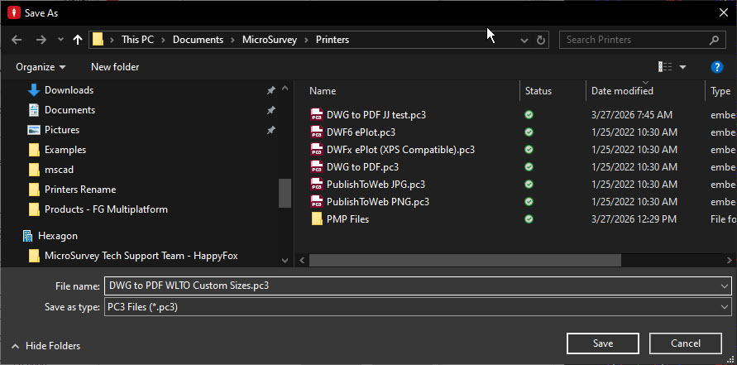
Task: Sort files by Date modified column
Action: pyautogui.click(x=622, y=91)
